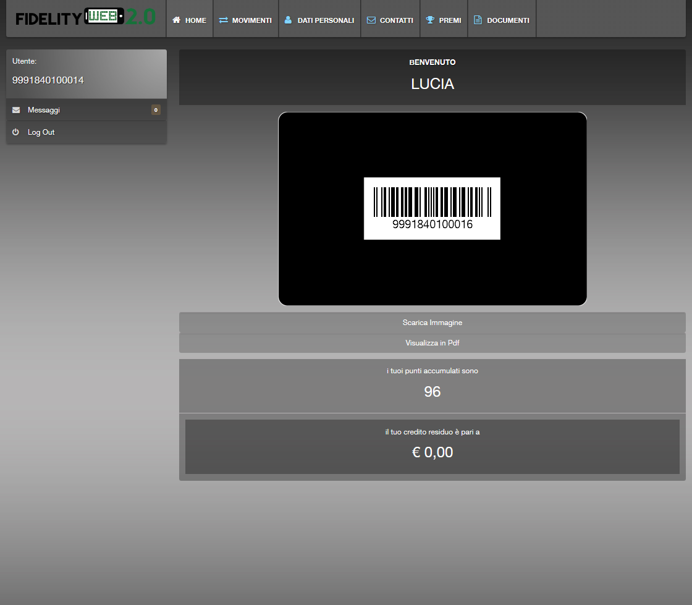Go to the MOVIMENTI page

[246, 19]
